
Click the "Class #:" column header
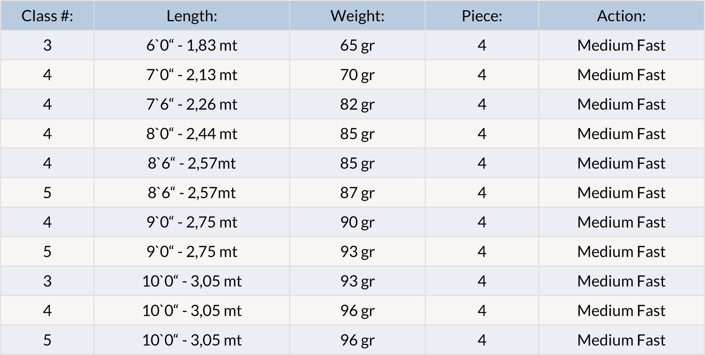[x=47, y=16]
